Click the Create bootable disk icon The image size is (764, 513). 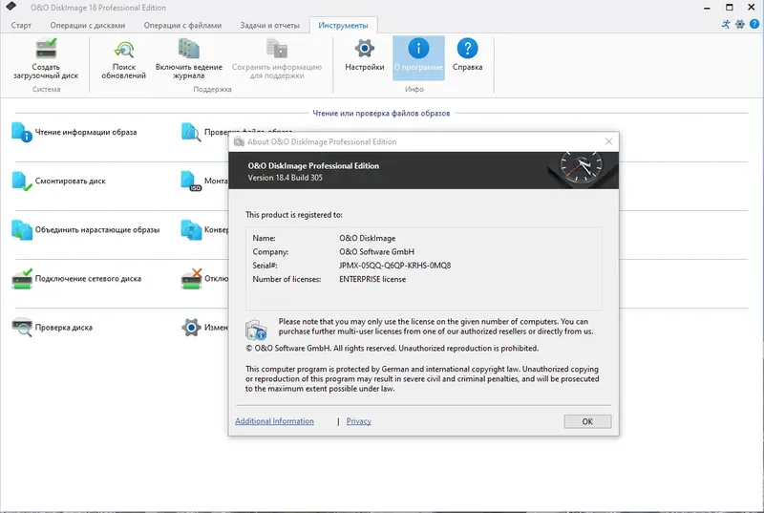point(46,49)
